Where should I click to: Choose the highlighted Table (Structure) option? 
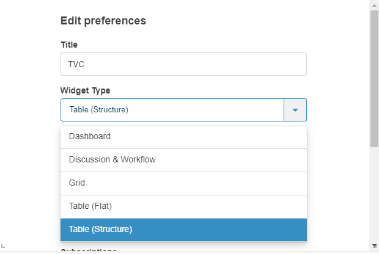(x=183, y=230)
